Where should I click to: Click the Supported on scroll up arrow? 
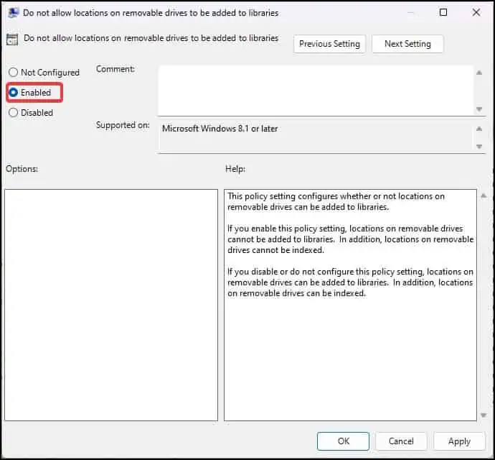(x=479, y=129)
